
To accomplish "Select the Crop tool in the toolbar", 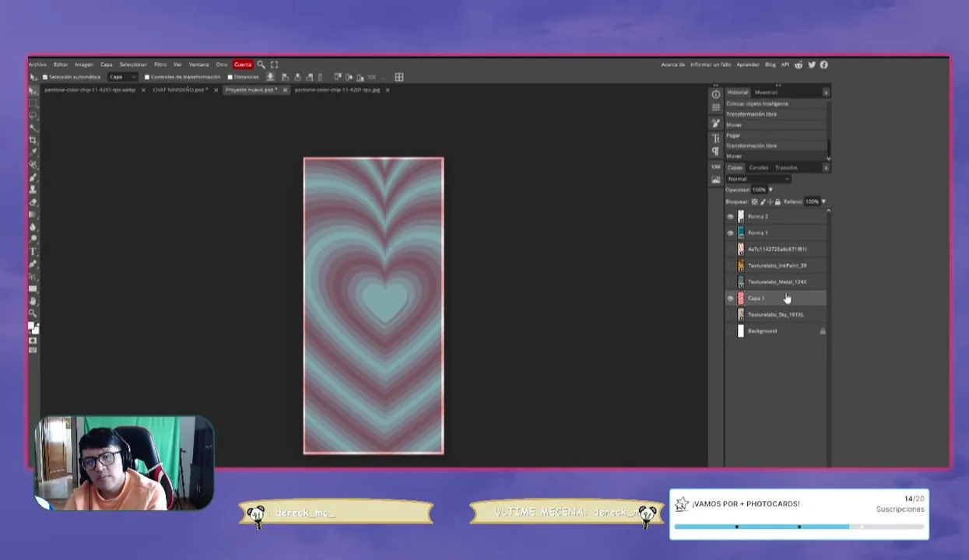I will (33, 140).
